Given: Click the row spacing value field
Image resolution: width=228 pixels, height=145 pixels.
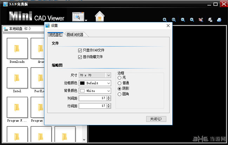Looking at the screenshot, I should point(93,106).
